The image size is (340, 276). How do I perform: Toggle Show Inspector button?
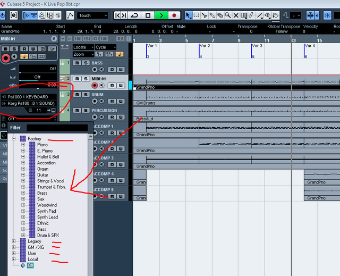tap(26, 15)
